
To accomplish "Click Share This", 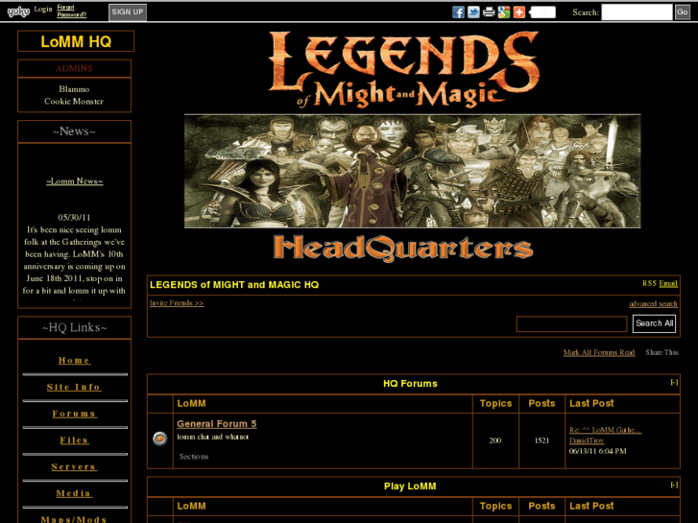I will 662,352.
